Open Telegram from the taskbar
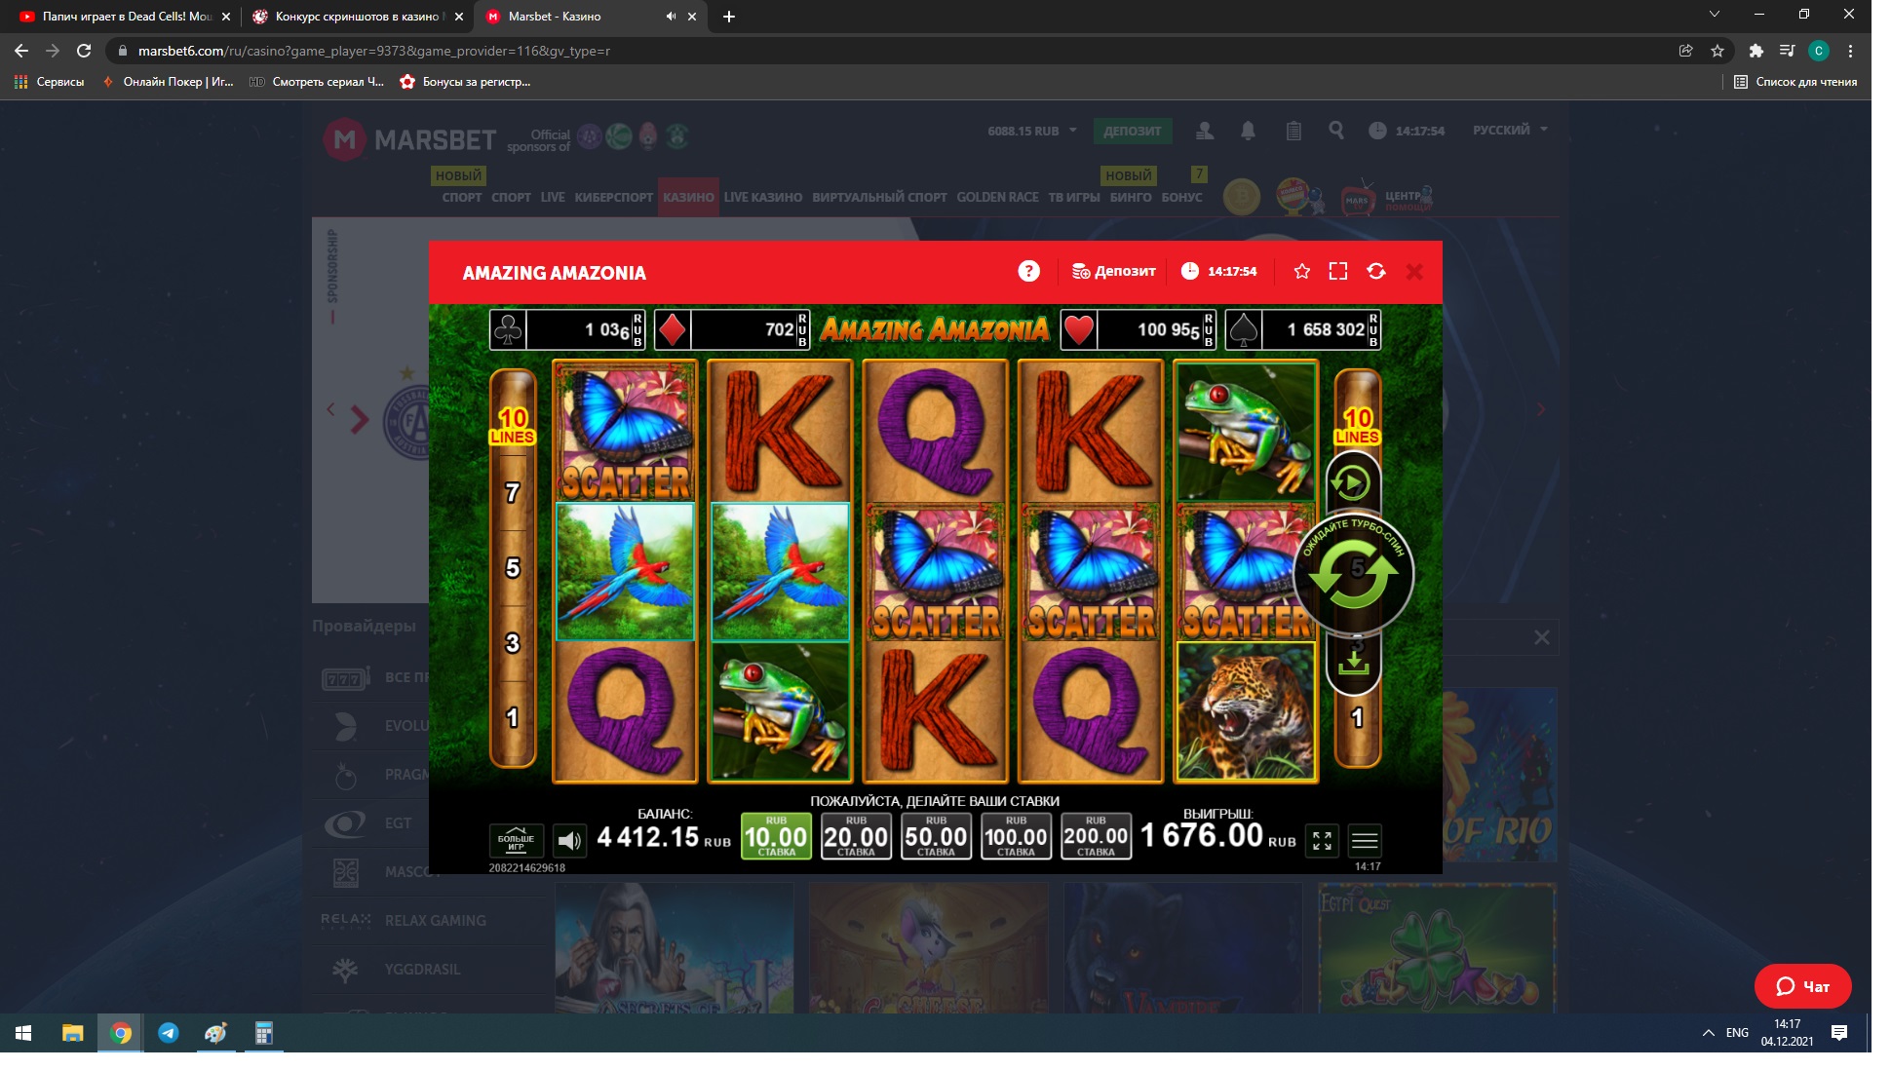The width and height of the screenshot is (1891, 1070). [169, 1033]
